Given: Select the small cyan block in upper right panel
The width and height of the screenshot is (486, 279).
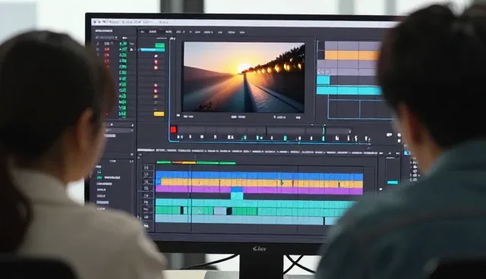Looking at the screenshot, I should click(x=323, y=80).
